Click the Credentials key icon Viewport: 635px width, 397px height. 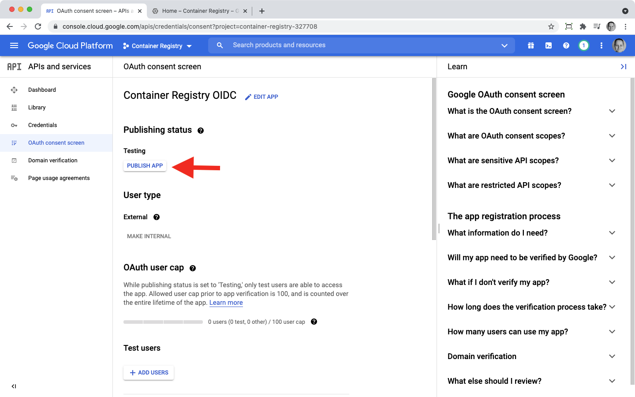coord(14,125)
